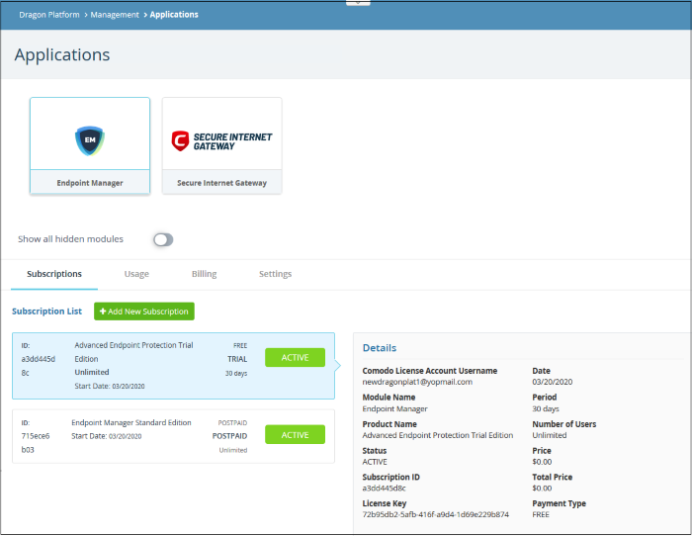692x536 pixels.
Task: Click the Endpoint Manager shield icon
Action: coord(90,140)
